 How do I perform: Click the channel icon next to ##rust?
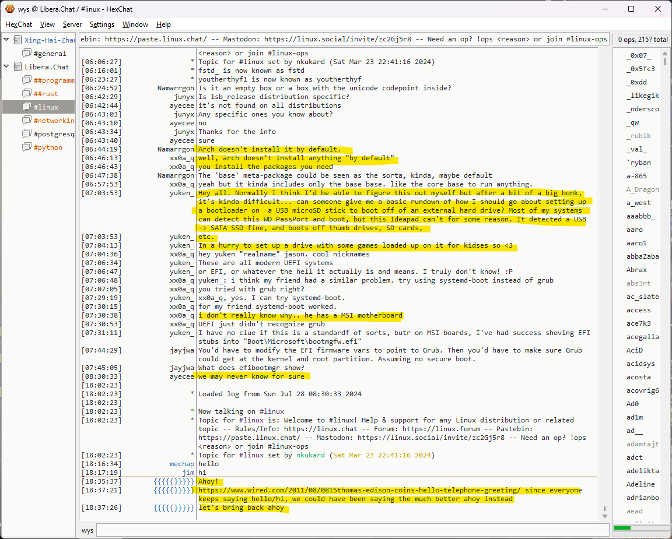(26, 94)
